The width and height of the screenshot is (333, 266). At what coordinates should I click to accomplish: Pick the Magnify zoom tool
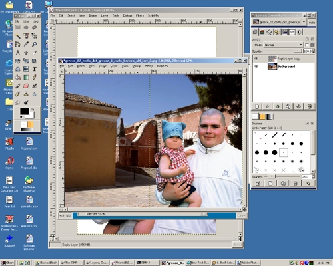(x=35, y=44)
